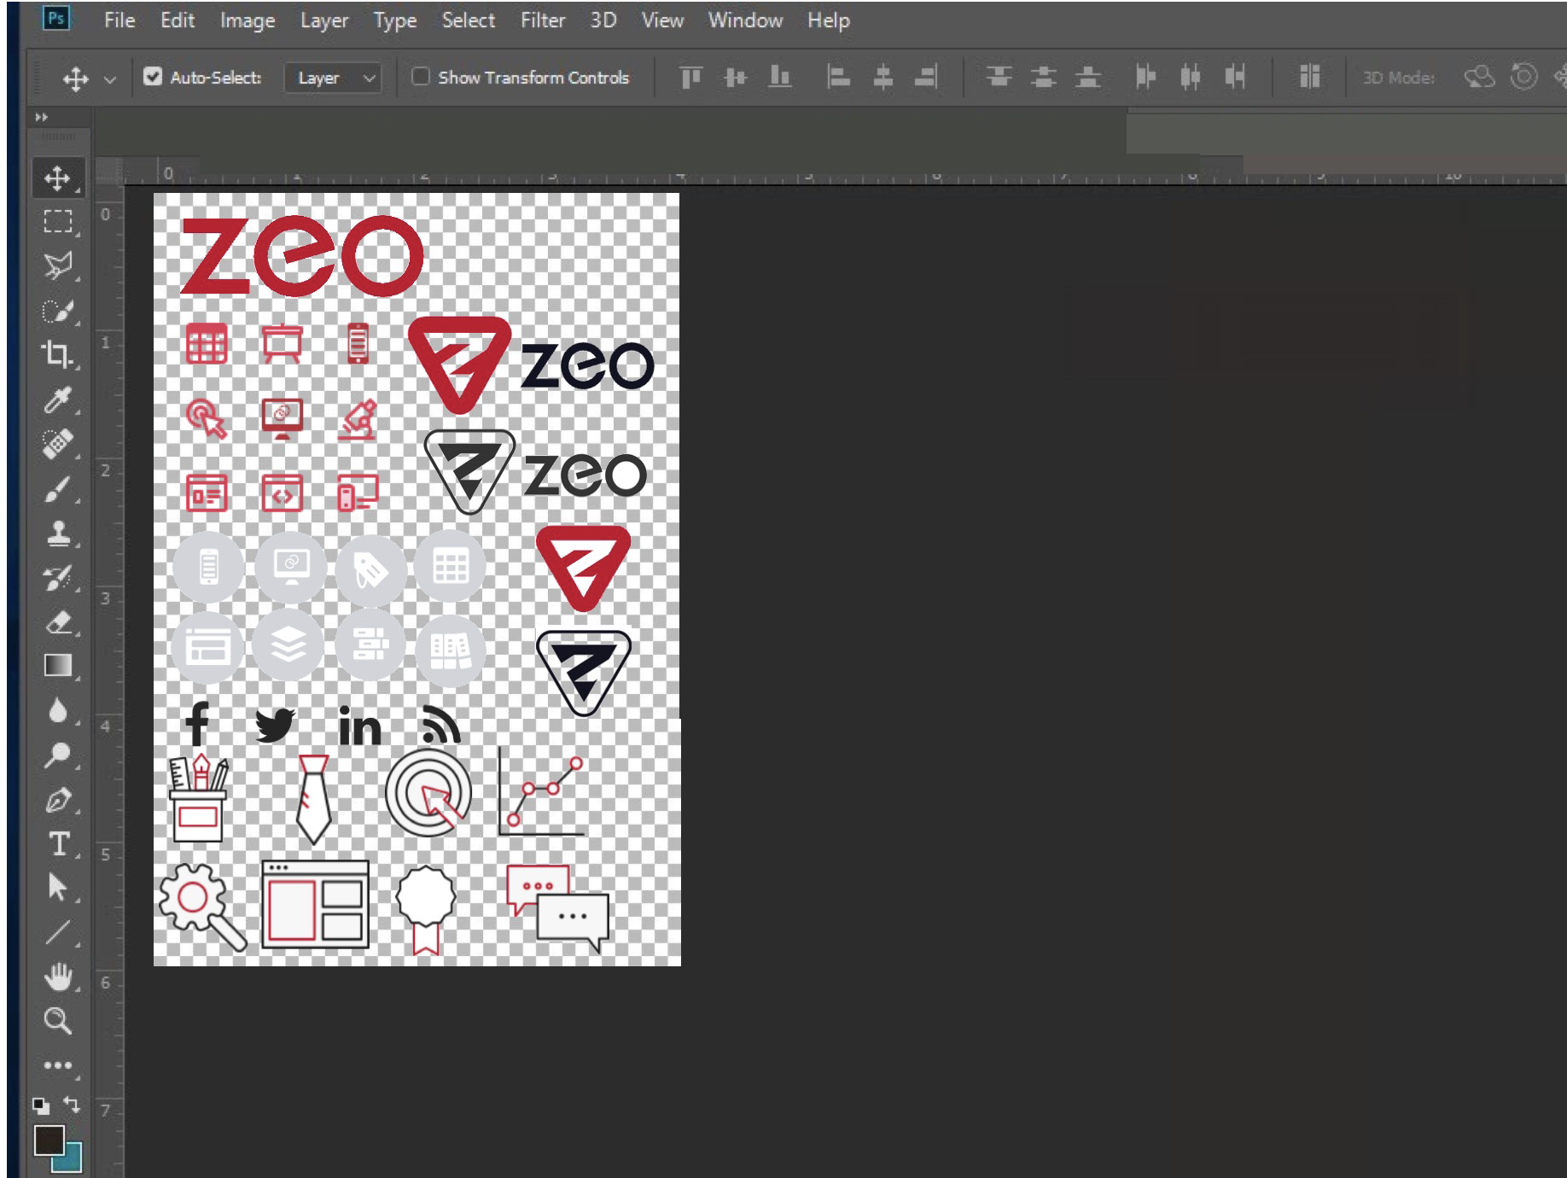
Task: Align top edges of layers
Action: (x=690, y=78)
